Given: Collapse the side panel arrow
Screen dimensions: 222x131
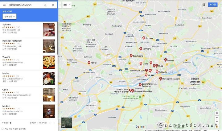Looking at the screenshot, I should coord(60,5).
